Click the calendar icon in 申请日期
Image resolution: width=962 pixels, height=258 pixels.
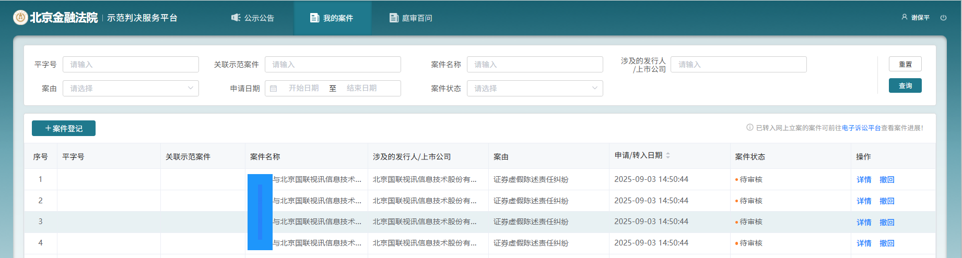pos(273,89)
